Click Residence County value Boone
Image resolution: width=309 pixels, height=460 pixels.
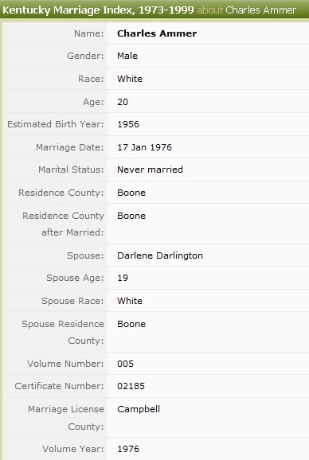click(x=131, y=193)
